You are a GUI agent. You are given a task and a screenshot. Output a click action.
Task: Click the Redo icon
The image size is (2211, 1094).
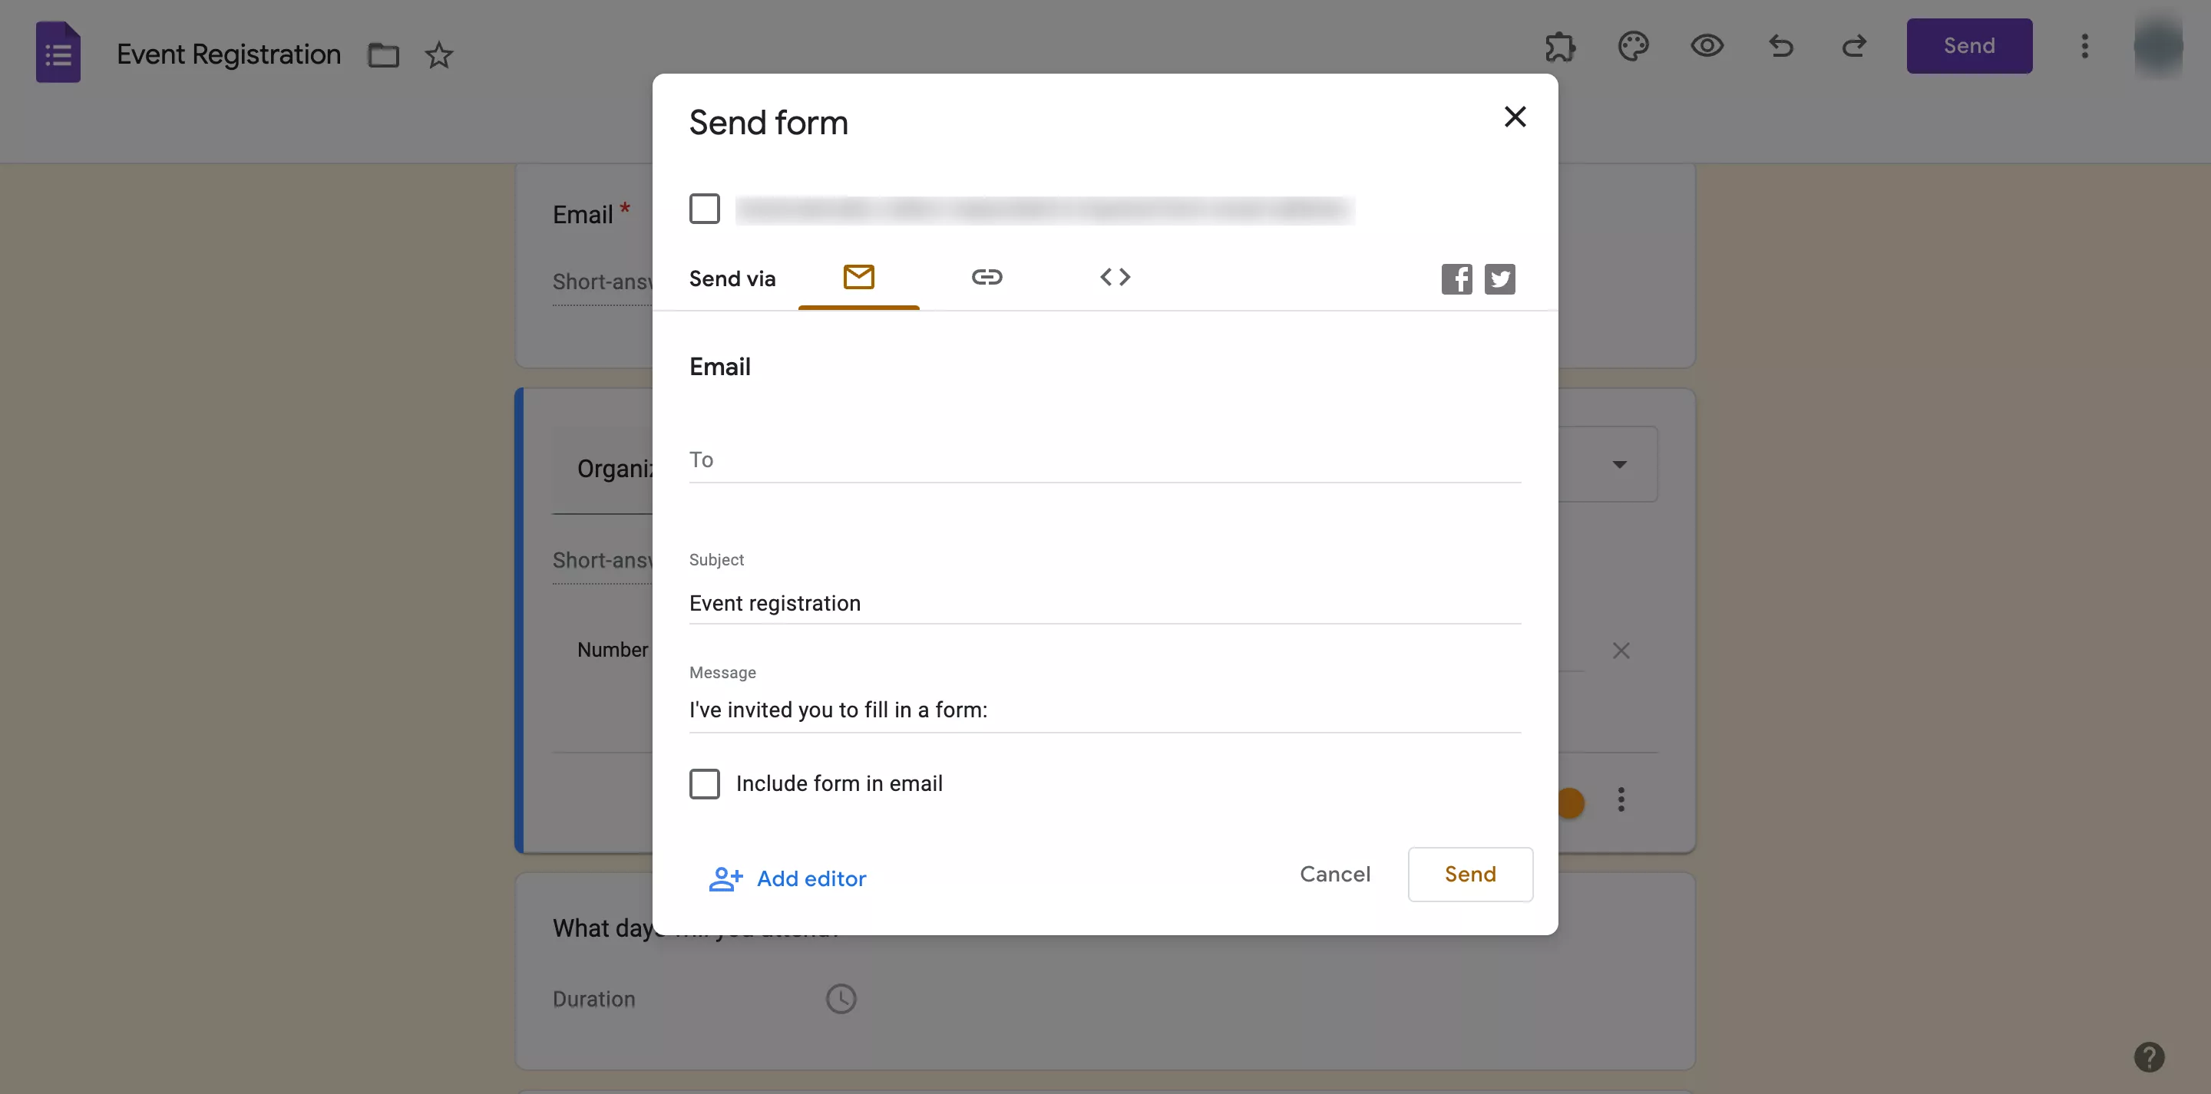coord(1855,46)
